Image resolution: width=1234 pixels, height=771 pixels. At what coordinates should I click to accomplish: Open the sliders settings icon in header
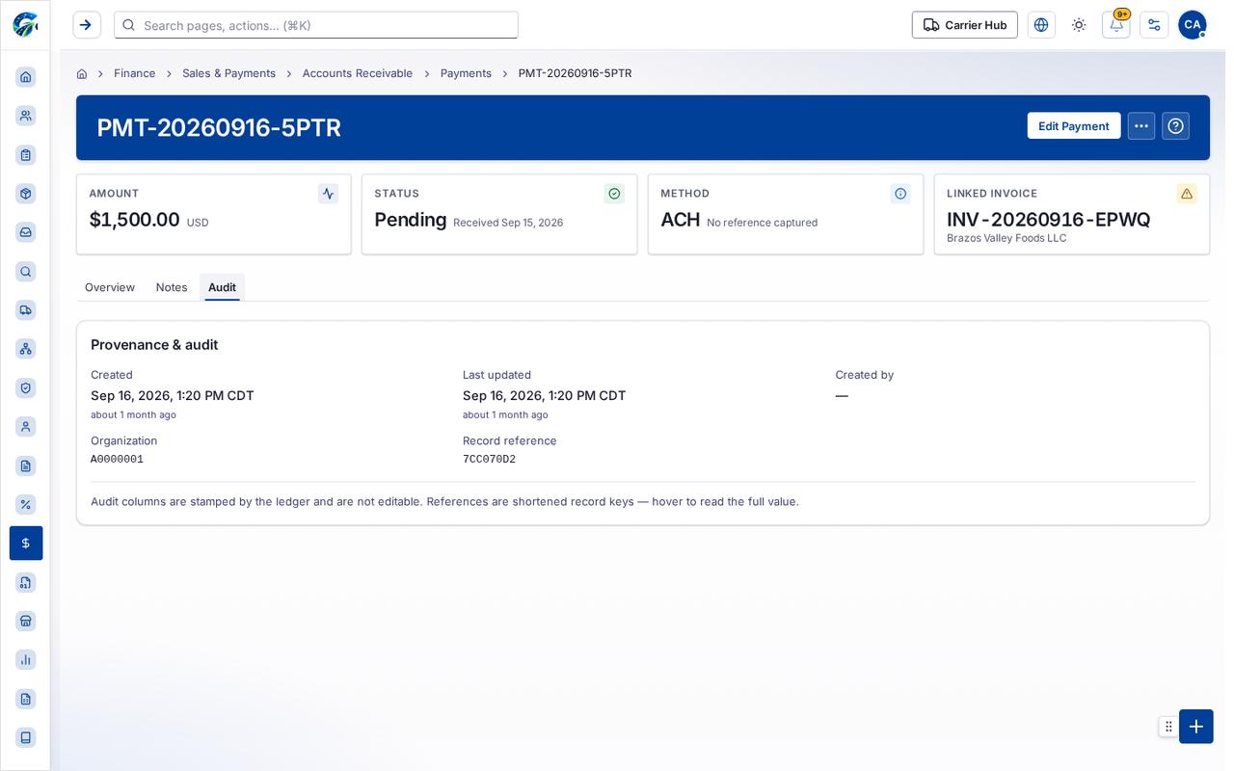(1154, 25)
